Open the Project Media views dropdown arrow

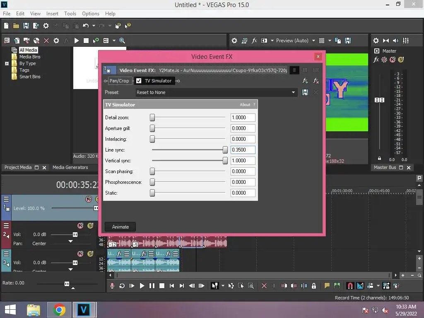(x=114, y=41)
